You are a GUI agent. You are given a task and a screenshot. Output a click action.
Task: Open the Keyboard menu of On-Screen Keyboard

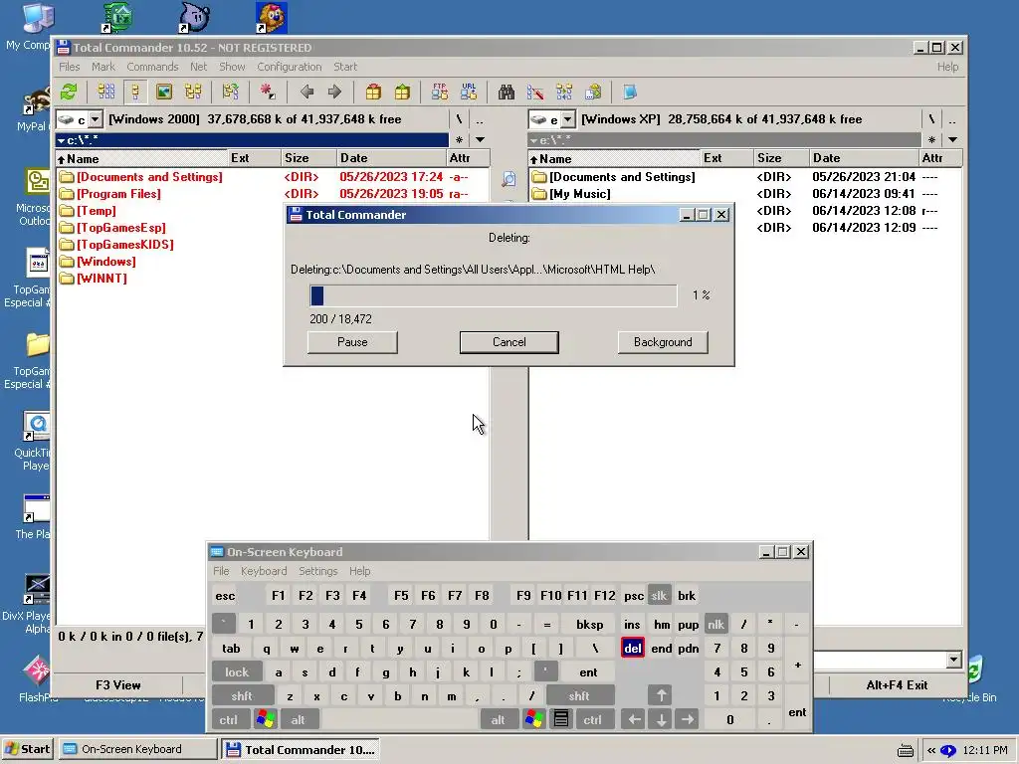tap(263, 571)
